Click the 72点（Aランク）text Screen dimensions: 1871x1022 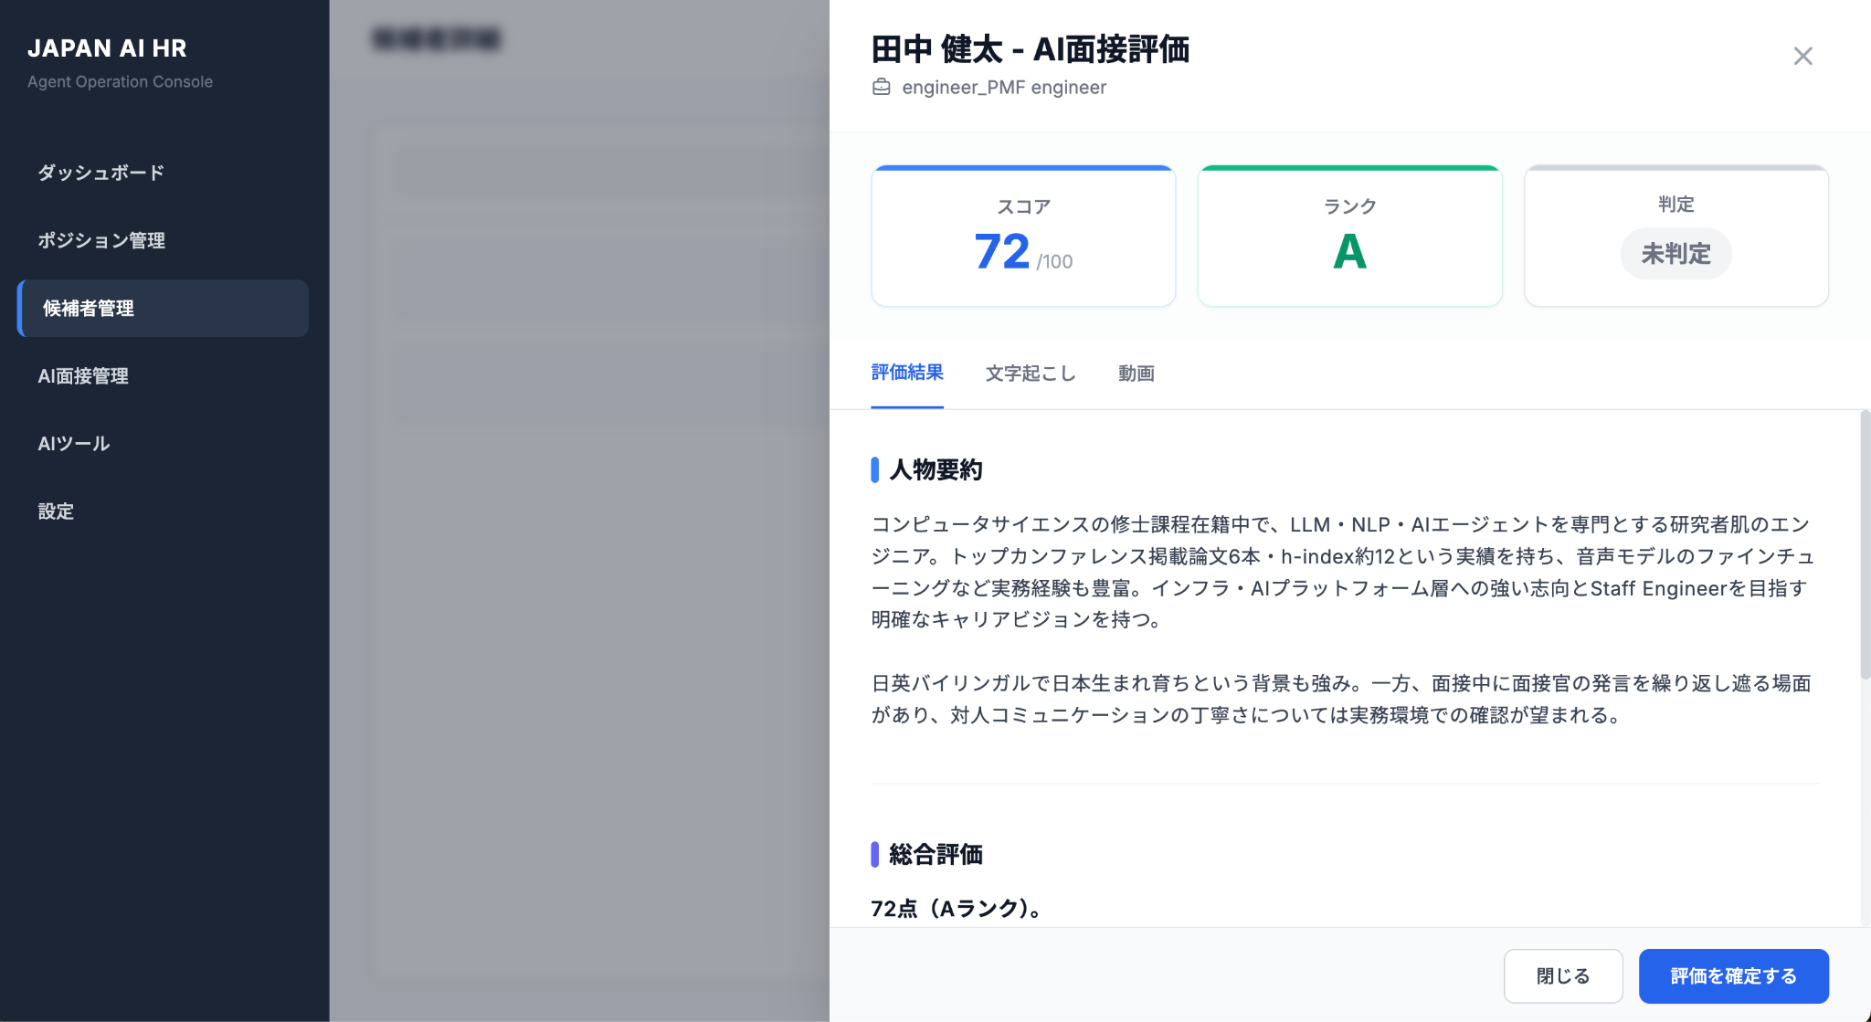click(956, 908)
